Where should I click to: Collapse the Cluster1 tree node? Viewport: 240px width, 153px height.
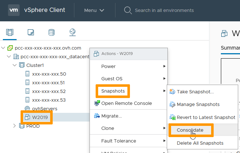pyautogui.click(x=15, y=65)
